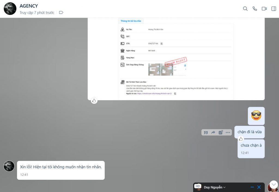Start a voice call with AGENCY
This screenshot has height=192, width=279.
click(255, 9)
